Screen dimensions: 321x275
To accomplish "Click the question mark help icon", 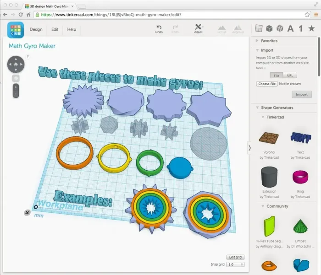I will pyautogui.click(x=28, y=57).
